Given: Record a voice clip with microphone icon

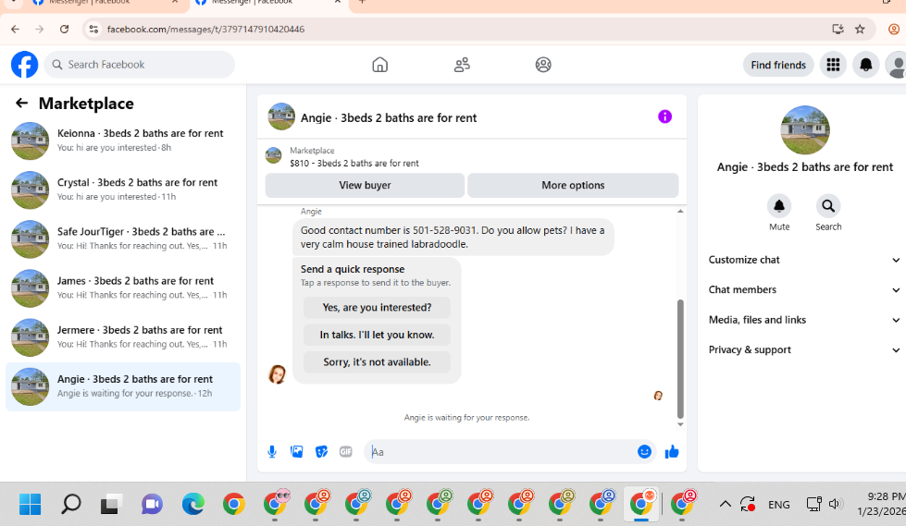Looking at the screenshot, I should [271, 452].
